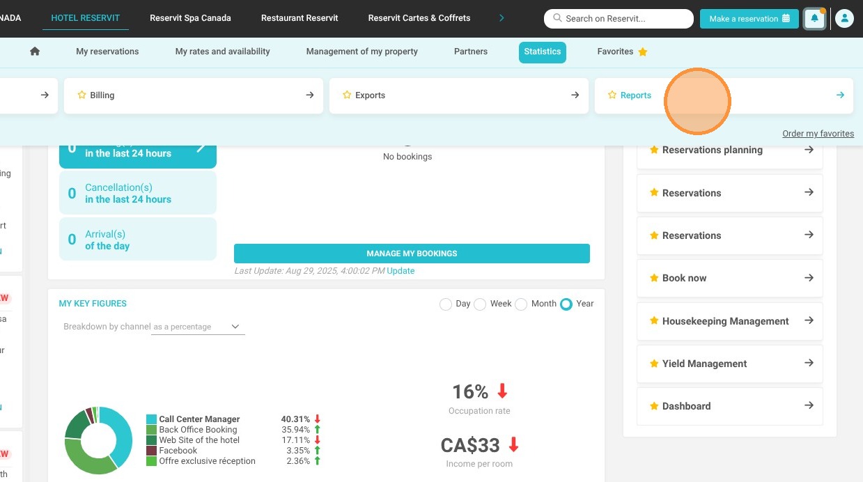Open My rates and availability menu

tap(222, 52)
